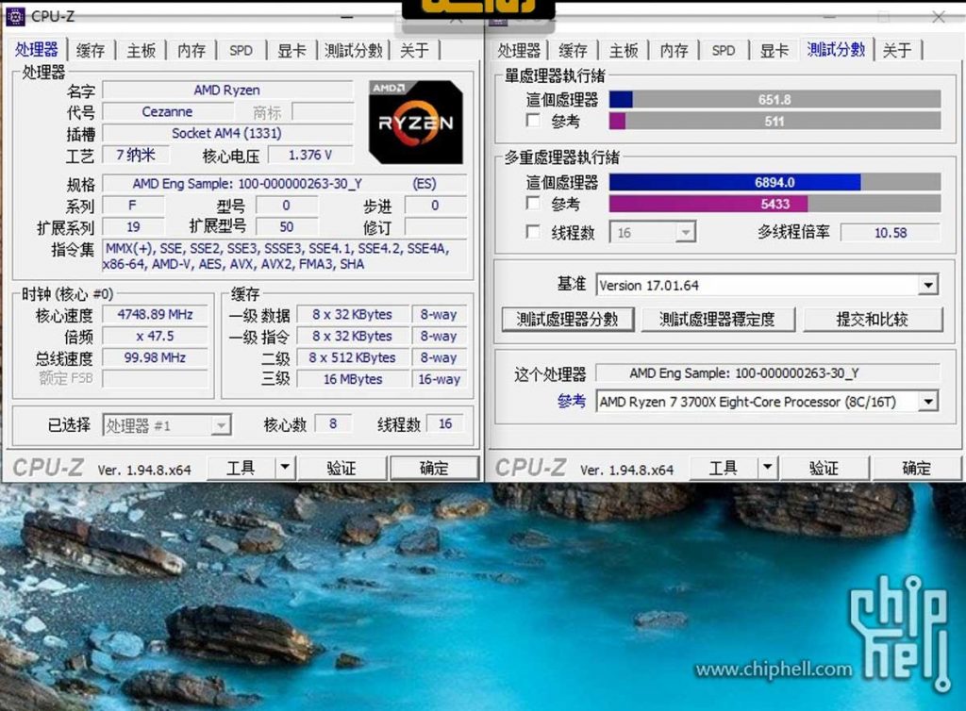
Task: Select the 測試分數 tab in right window
Action: coord(836,49)
